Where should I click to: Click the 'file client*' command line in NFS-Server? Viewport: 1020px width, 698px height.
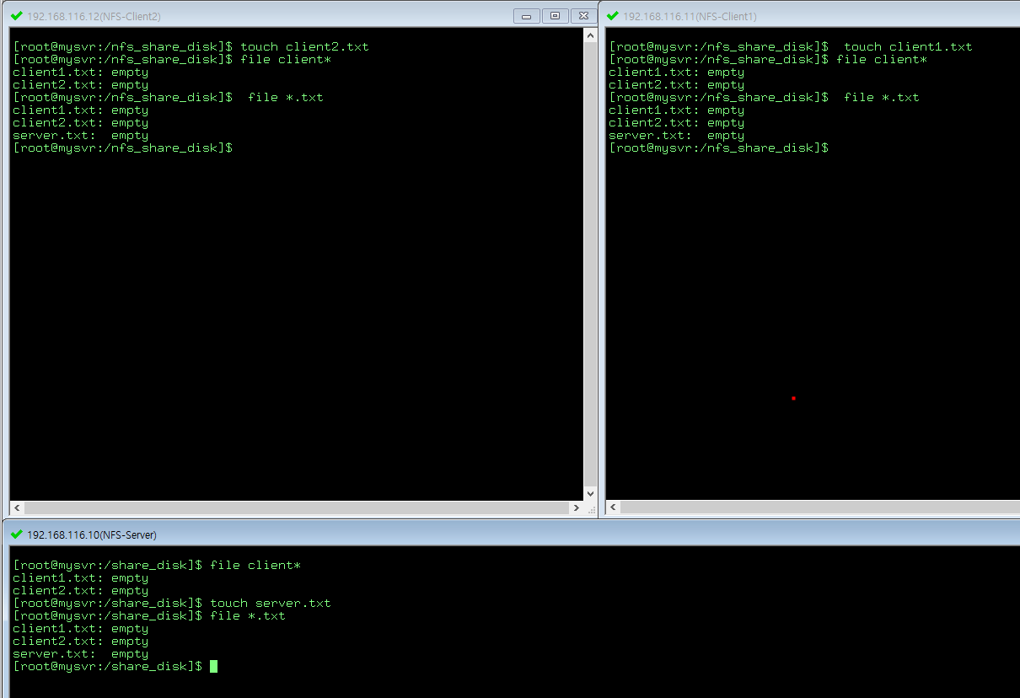[157, 565]
